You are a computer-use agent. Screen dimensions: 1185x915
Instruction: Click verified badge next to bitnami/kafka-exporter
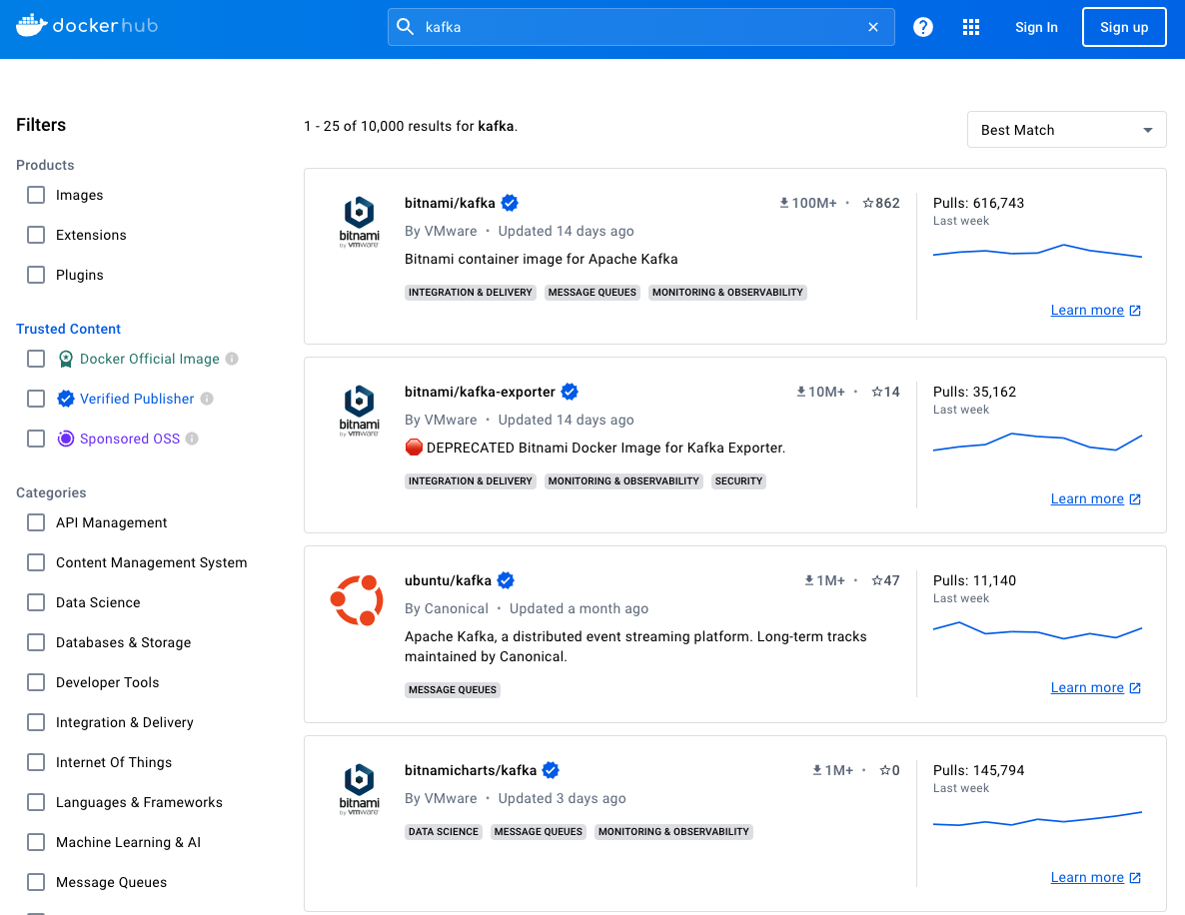570,392
